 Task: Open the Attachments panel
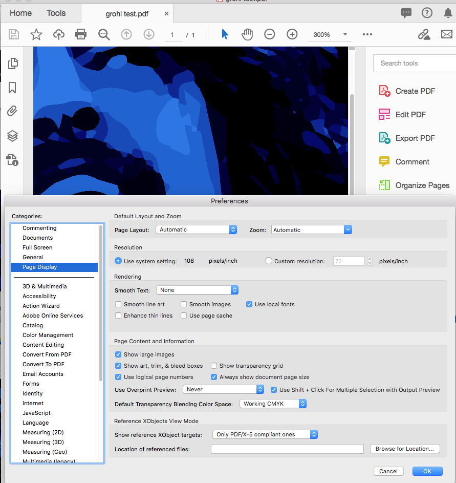point(13,111)
